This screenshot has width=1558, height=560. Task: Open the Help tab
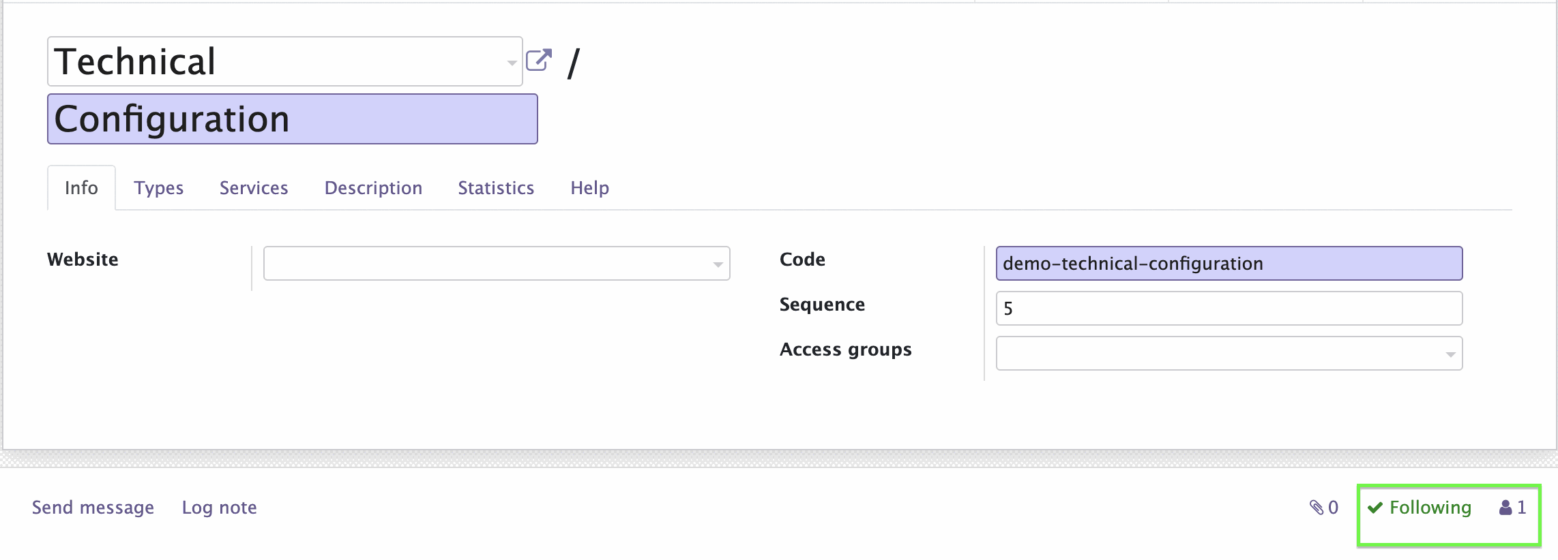click(590, 188)
